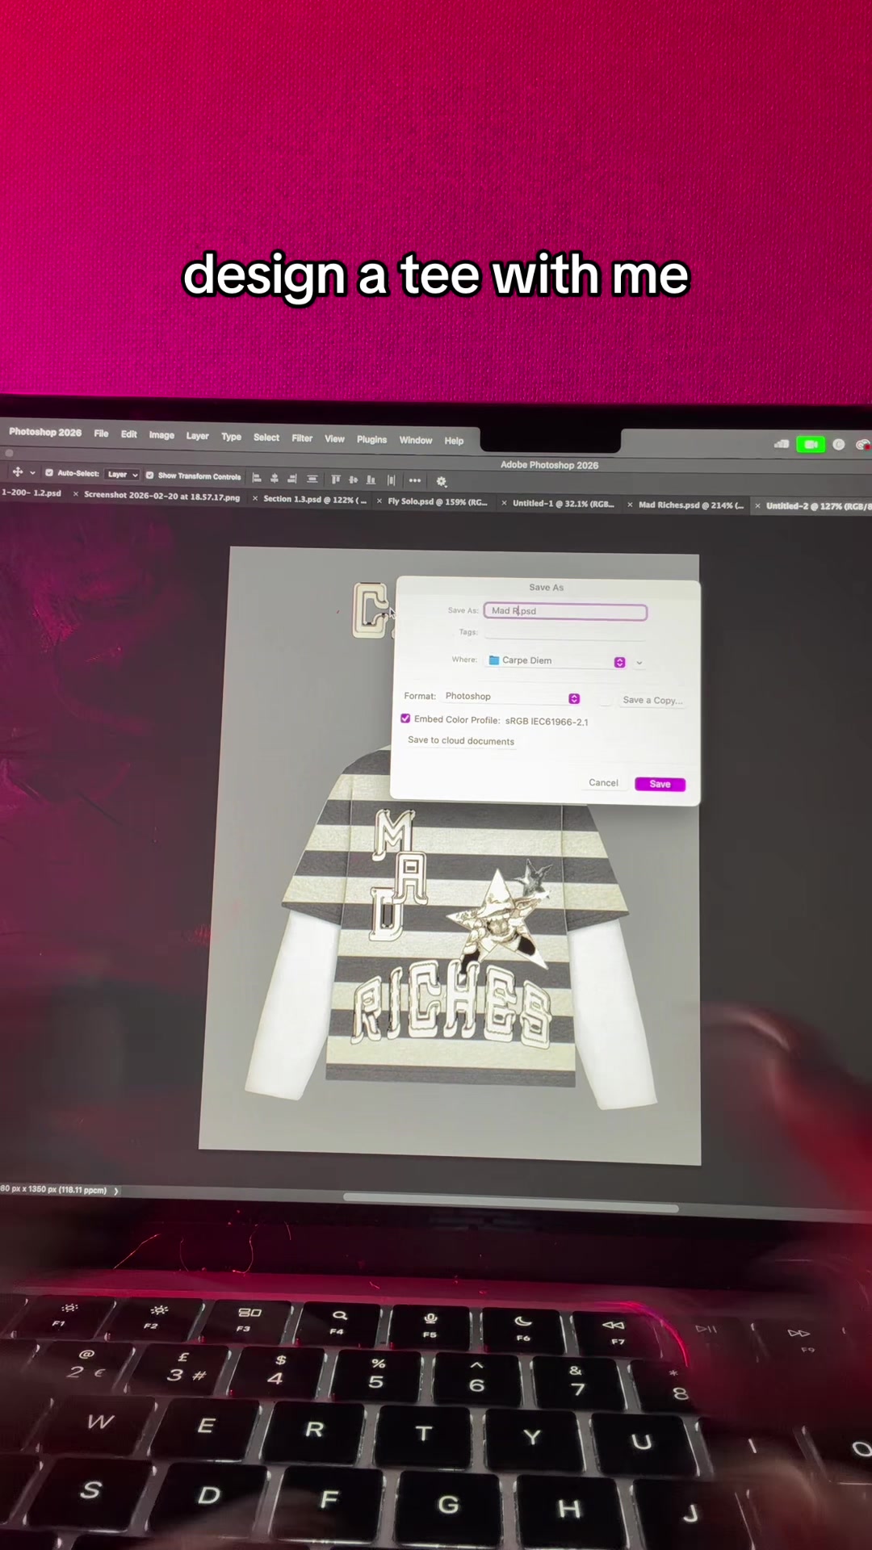Toggle Embed Color Profile checkbox
This screenshot has width=872, height=1550.
405,718
